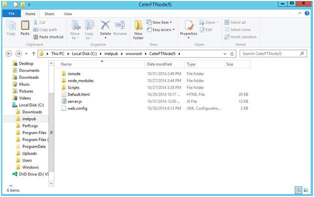Open the recent locations dropdown arrow

(26, 54)
